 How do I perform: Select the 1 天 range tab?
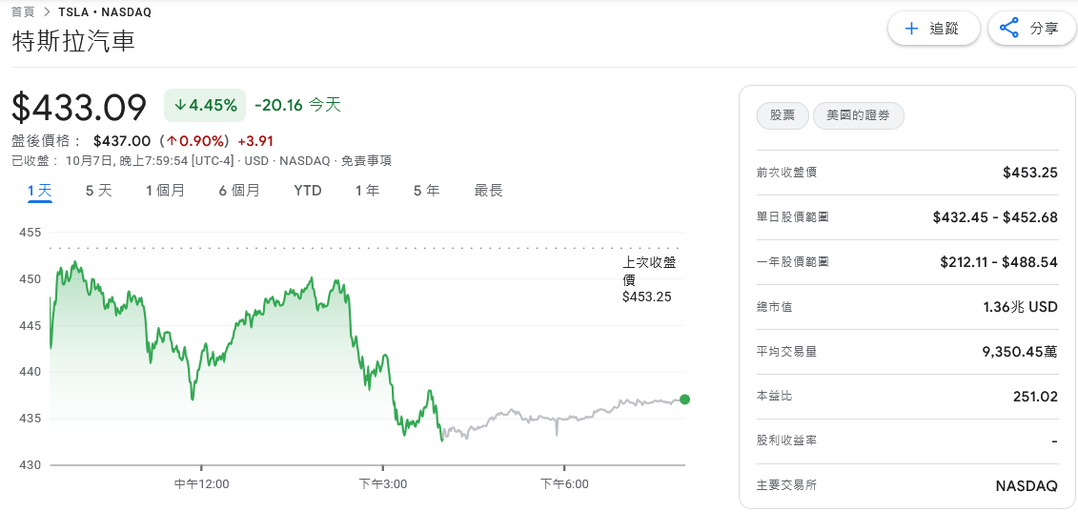pyautogui.click(x=39, y=191)
